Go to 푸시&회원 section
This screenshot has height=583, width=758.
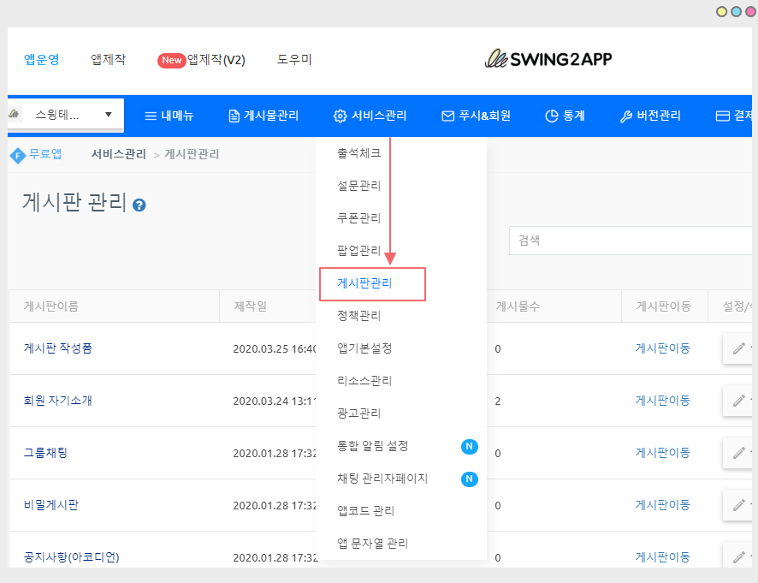coord(476,116)
